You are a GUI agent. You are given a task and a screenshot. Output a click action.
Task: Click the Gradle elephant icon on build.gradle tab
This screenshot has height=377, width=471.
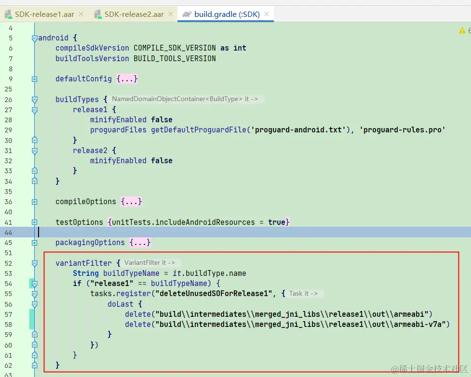187,14
